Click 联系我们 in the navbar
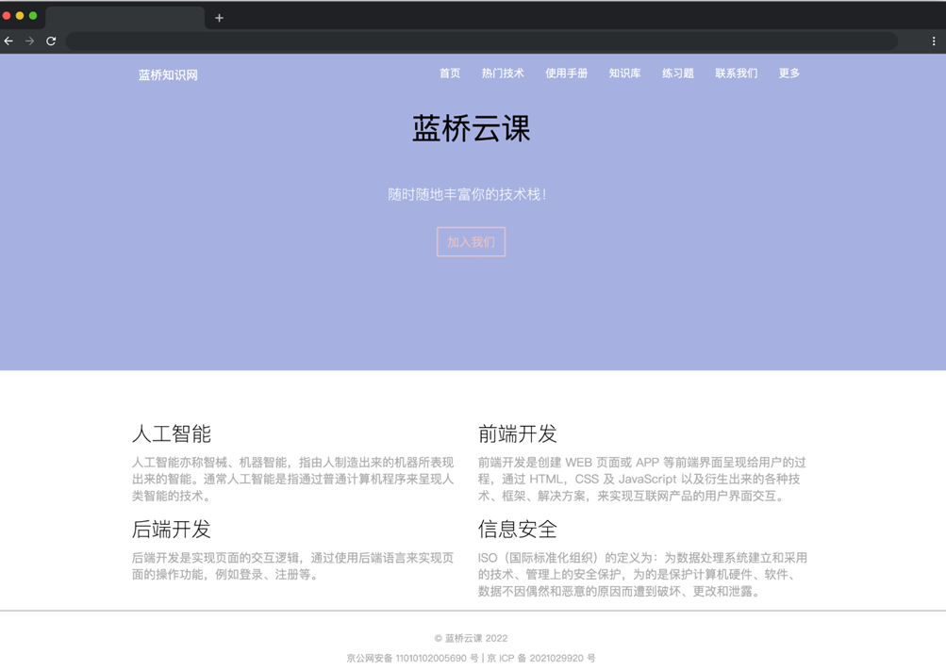 tap(736, 74)
